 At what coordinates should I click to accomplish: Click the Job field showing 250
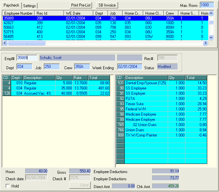pyautogui.click(x=52, y=67)
